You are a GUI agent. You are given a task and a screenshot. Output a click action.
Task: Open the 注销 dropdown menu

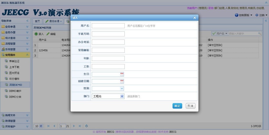pos(261,15)
